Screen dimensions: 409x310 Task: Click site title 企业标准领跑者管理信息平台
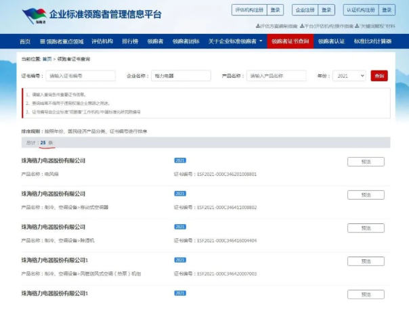coord(106,14)
